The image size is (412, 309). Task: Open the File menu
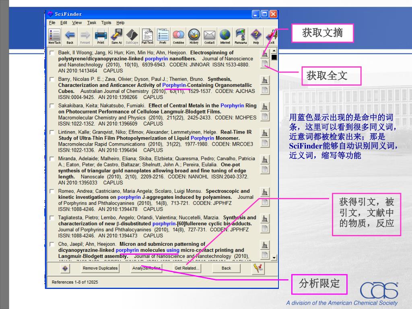coord(52,23)
